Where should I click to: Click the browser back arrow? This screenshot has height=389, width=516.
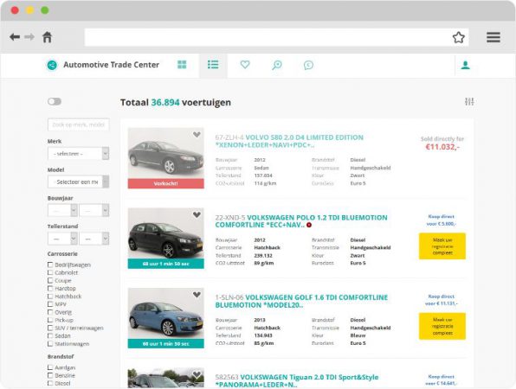click(x=15, y=37)
